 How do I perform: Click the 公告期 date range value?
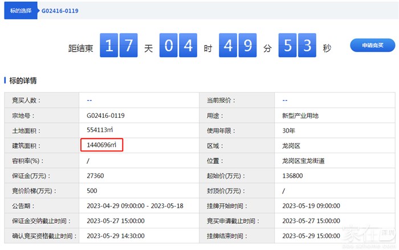[x=135, y=206]
